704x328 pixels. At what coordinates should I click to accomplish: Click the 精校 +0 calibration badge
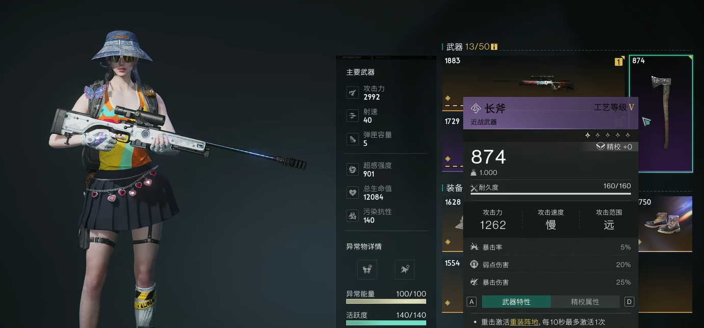614,146
